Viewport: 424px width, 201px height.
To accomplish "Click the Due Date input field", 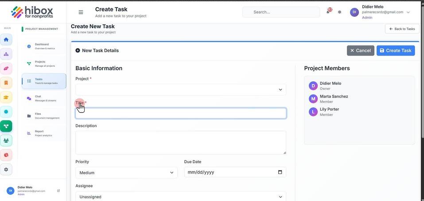I will tap(235, 172).
